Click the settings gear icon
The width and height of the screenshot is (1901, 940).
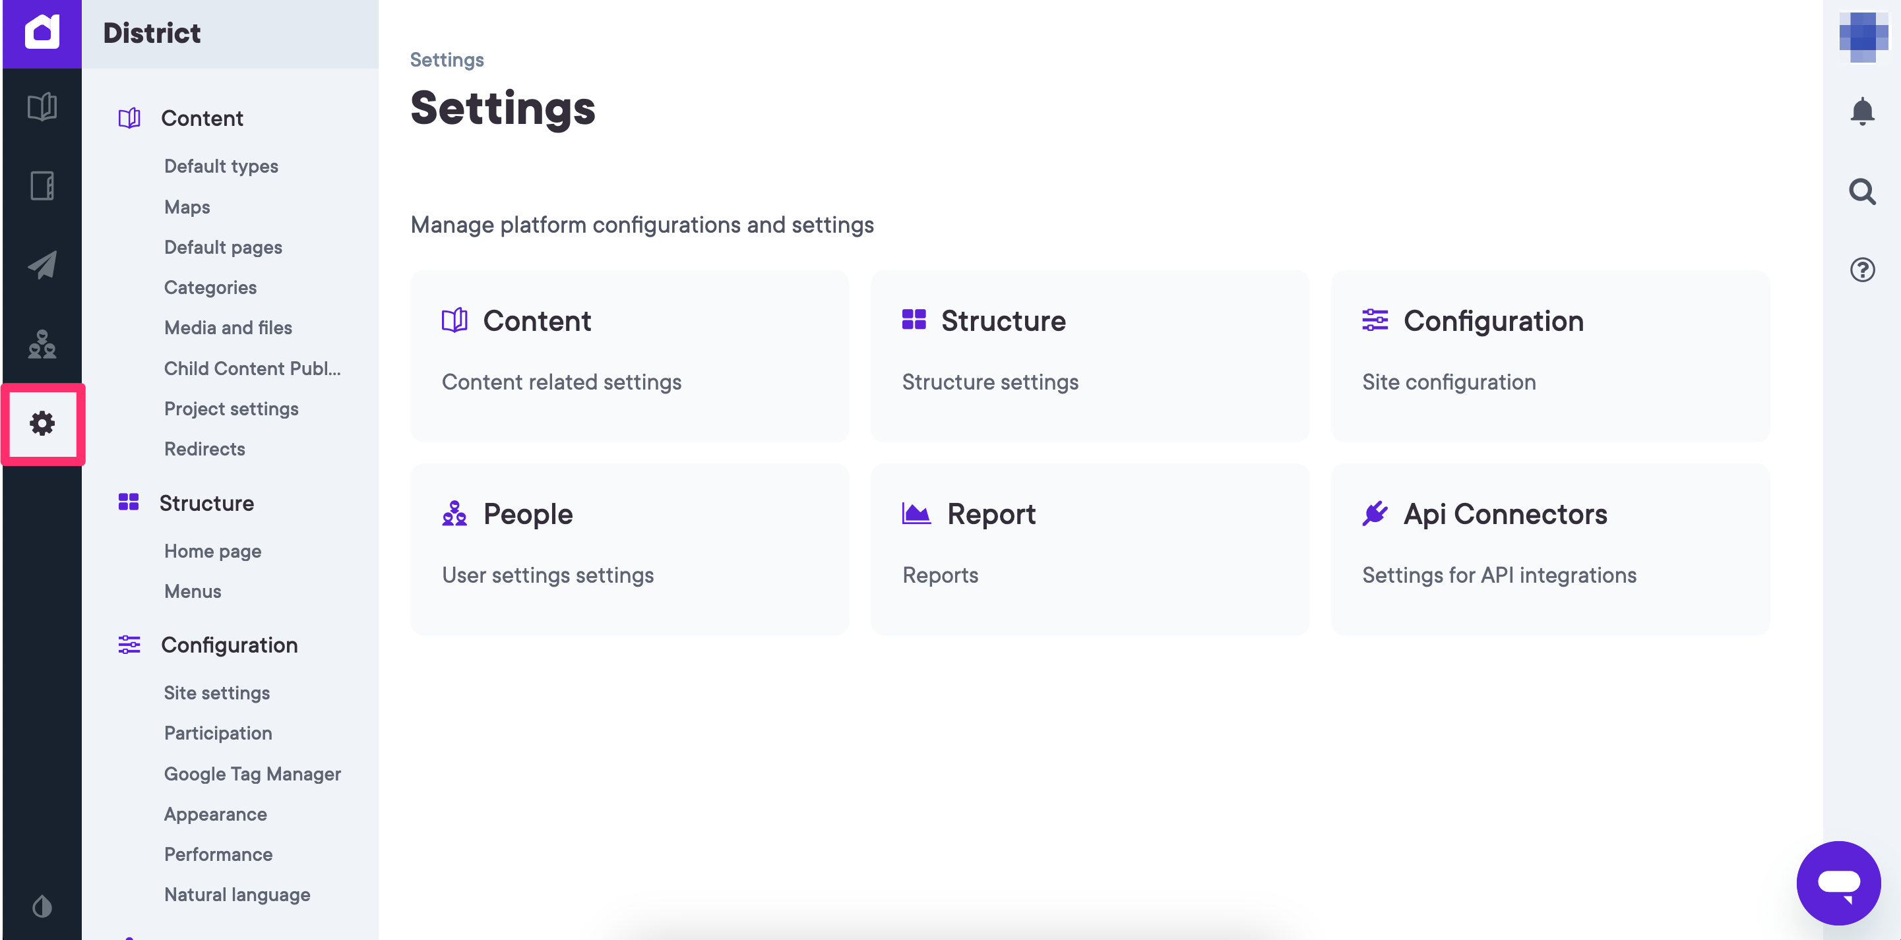(42, 423)
